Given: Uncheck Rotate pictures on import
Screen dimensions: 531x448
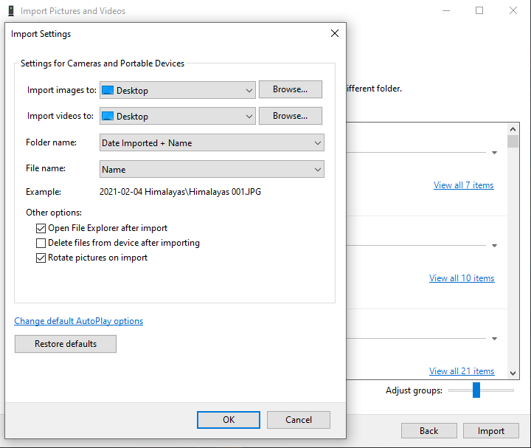Looking at the screenshot, I should [41, 258].
